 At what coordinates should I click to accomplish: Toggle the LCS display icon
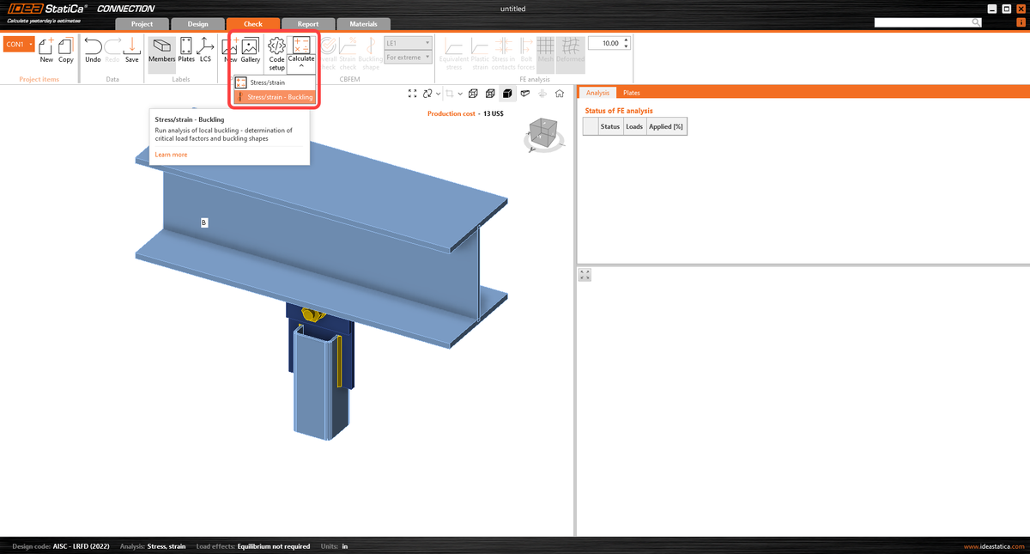(x=205, y=53)
